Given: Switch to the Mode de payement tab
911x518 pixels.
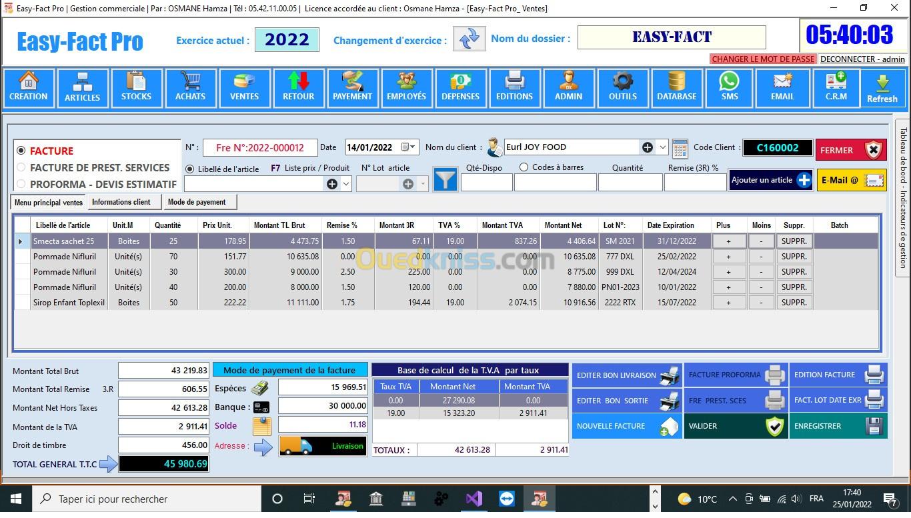Looking at the screenshot, I should (197, 202).
